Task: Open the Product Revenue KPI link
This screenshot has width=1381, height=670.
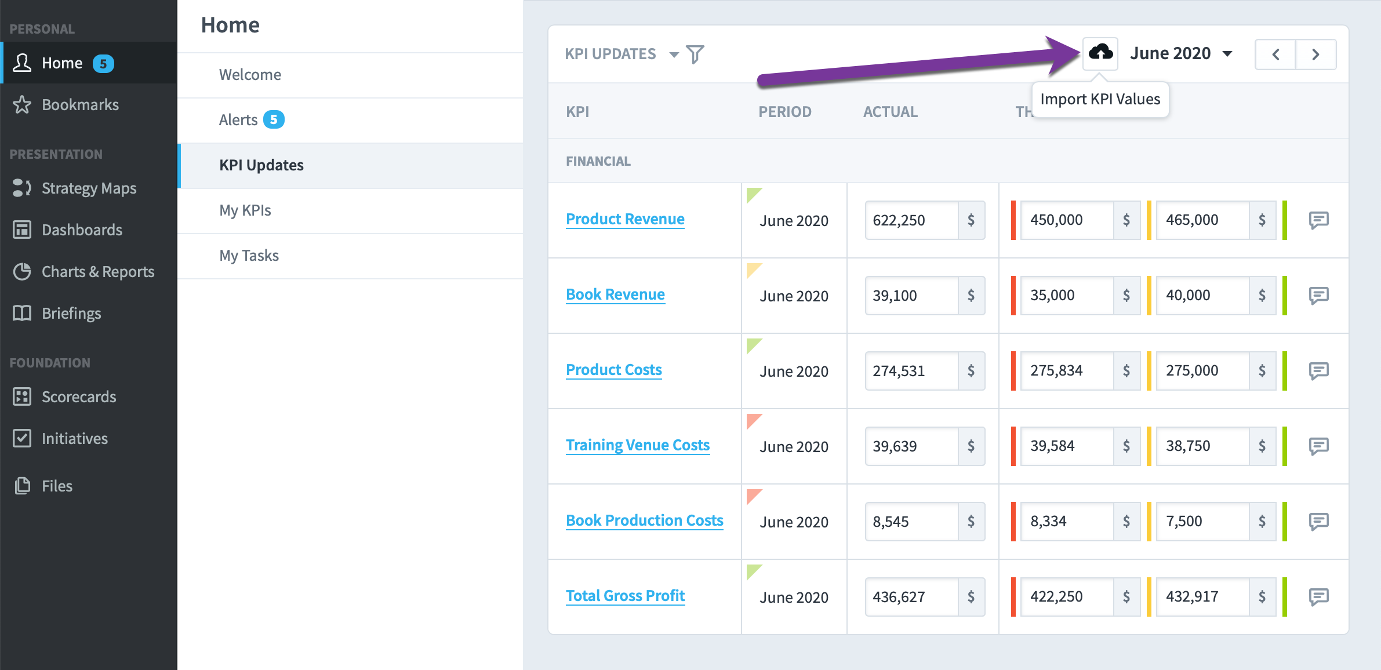Action: click(625, 219)
